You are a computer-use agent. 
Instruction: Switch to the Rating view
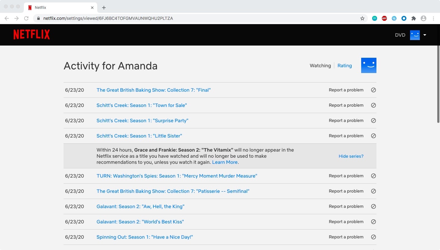[x=345, y=65]
